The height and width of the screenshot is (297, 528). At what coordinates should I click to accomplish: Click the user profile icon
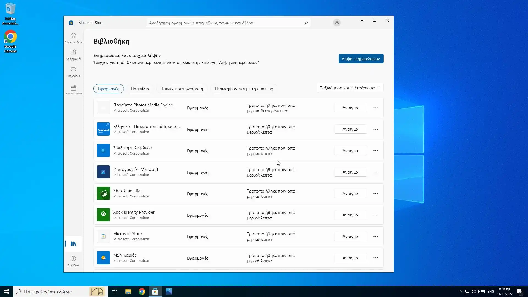click(x=337, y=23)
